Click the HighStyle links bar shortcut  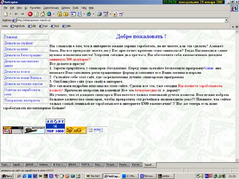[18, 26]
